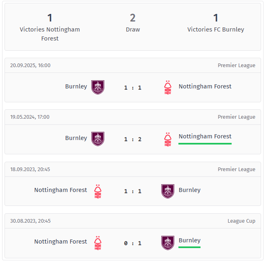The width and height of the screenshot is (266, 262).
Task: Click Victories FC Burnley summary
Action: coord(216,23)
